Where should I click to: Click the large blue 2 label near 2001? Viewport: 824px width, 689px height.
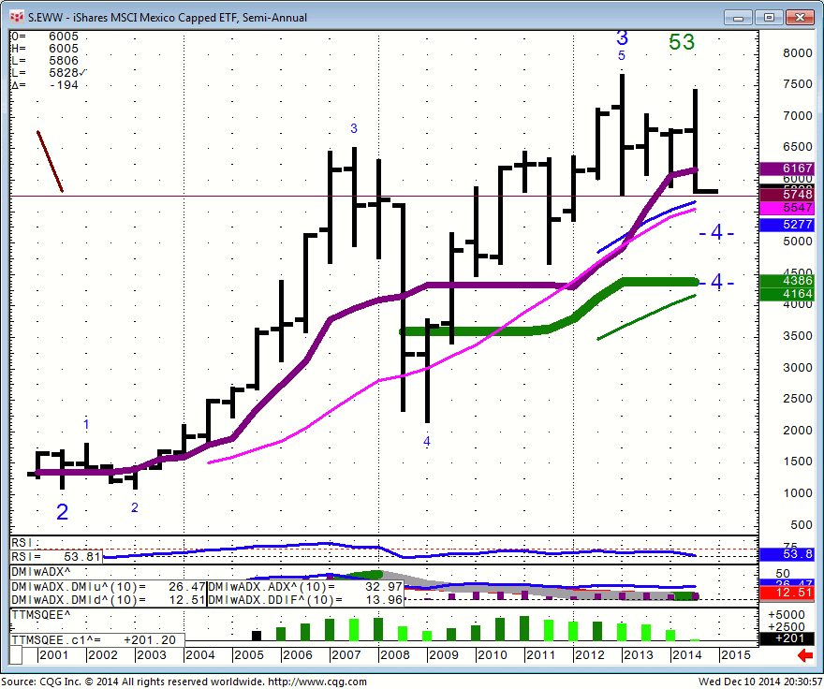click(x=62, y=512)
